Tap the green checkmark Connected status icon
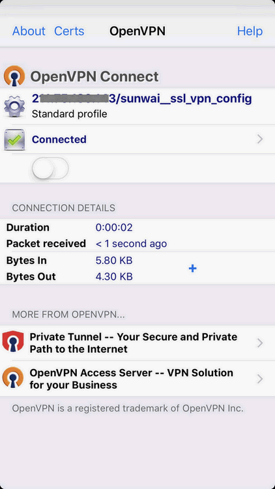275x489 pixels. [14, 140]
